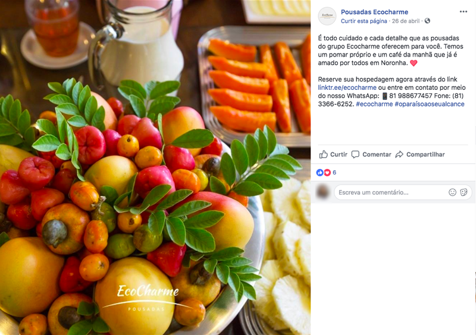Open the post options three-dot menu
Viewport: 476px width, 335px height.
[464, 12]
